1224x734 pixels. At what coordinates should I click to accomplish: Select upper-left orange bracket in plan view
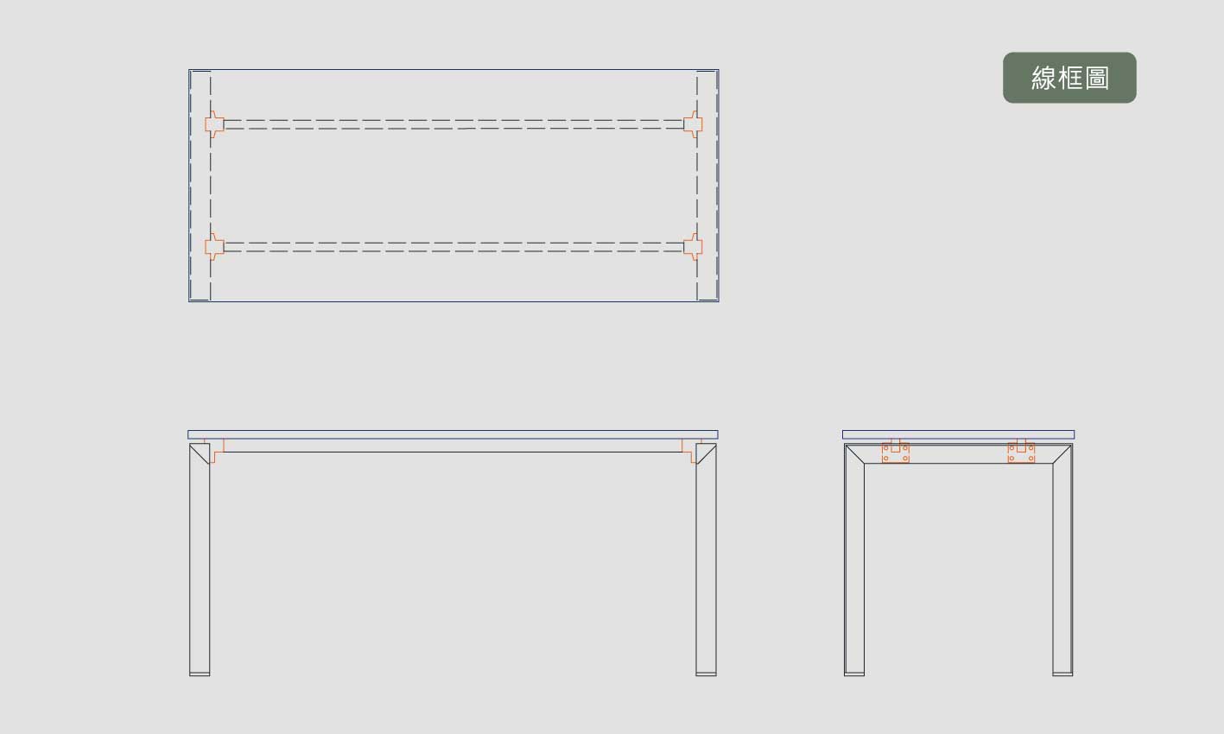coord(214,124)
